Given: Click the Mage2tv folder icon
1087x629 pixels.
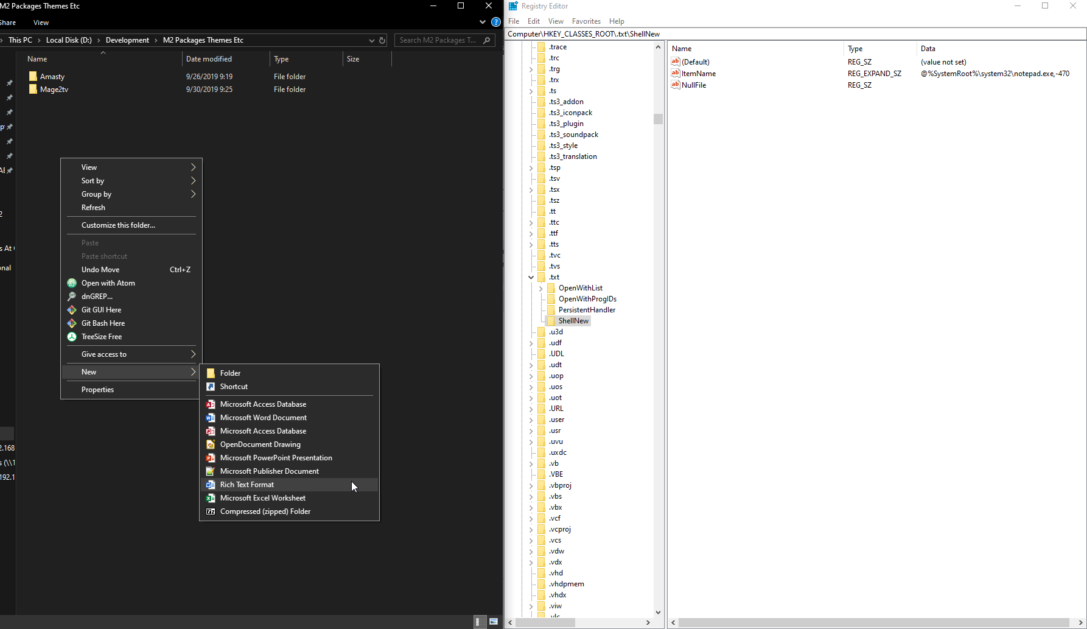Looking at the screenshot, I should pos(33,89).
